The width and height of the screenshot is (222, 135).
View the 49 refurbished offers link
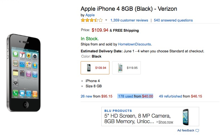point(170,96)
